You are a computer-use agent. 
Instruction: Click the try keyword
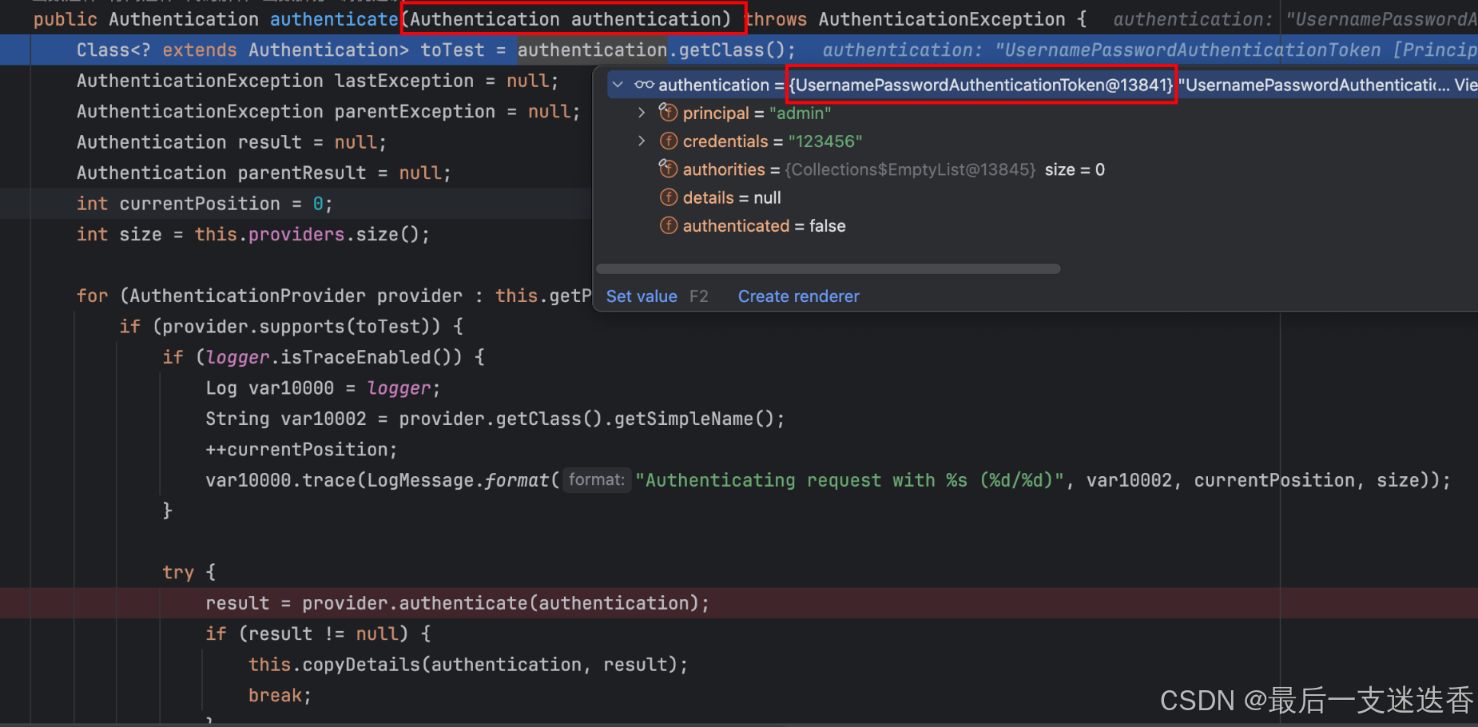(x=178, y=572)
